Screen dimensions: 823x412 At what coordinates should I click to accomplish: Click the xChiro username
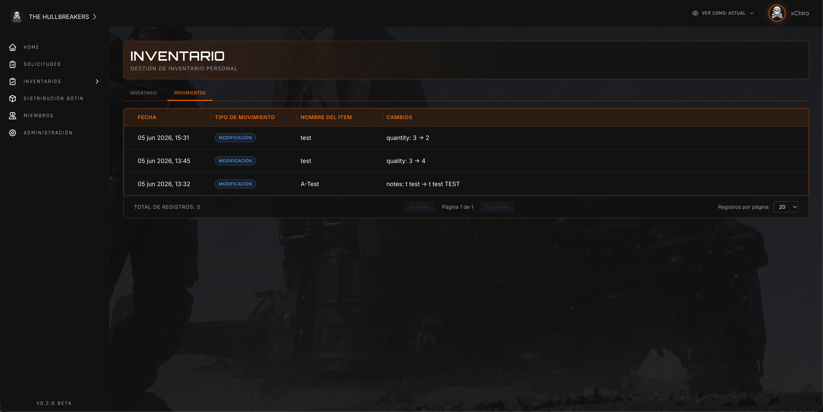800,13
